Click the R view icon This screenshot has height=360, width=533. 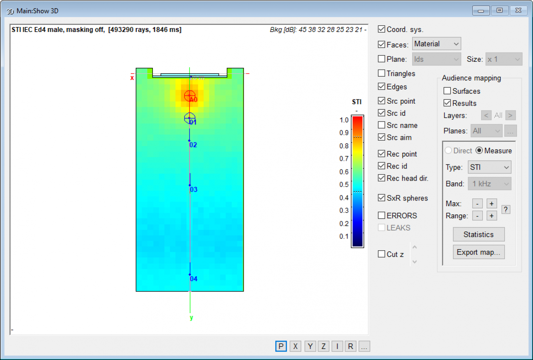[350, 346]
